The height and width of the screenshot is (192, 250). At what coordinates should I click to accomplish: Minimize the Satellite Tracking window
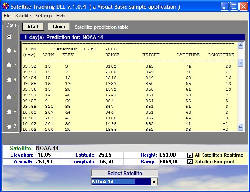[225, 7]
